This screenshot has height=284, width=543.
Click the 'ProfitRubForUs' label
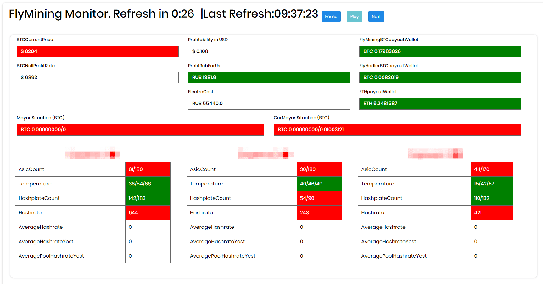(x=204, y=66)
